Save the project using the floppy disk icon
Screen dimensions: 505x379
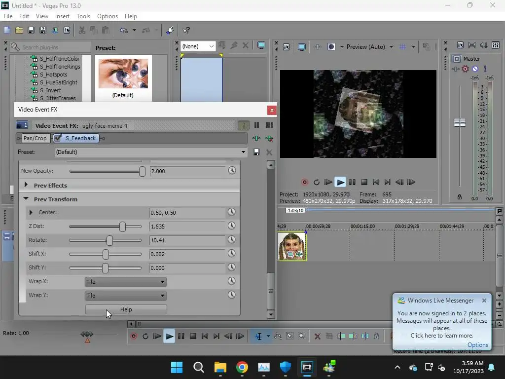tap(31, 30)
